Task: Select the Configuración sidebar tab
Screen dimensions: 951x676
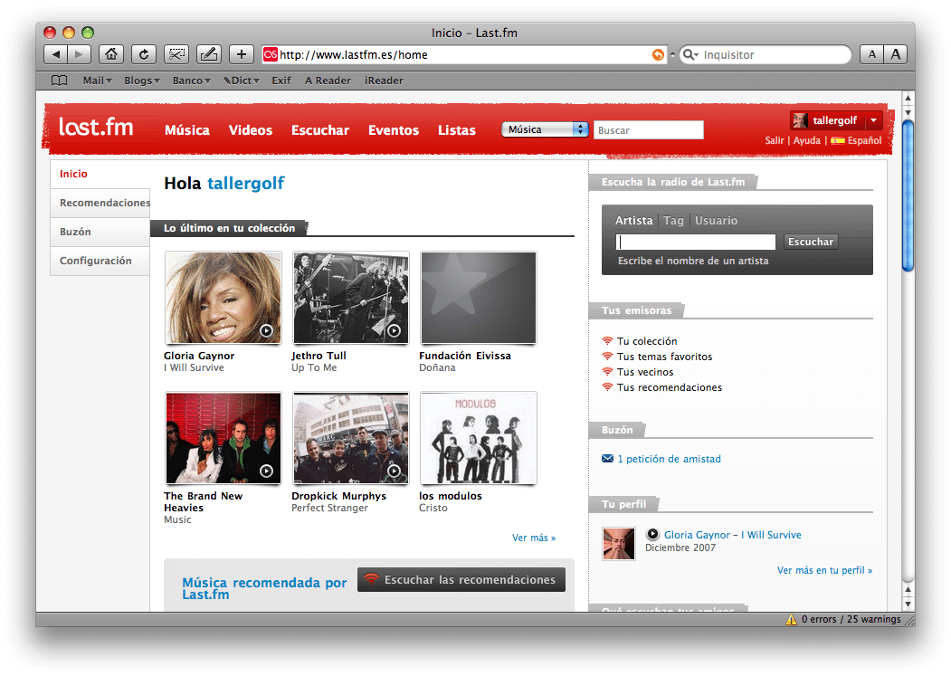Action: click(100, 261)
